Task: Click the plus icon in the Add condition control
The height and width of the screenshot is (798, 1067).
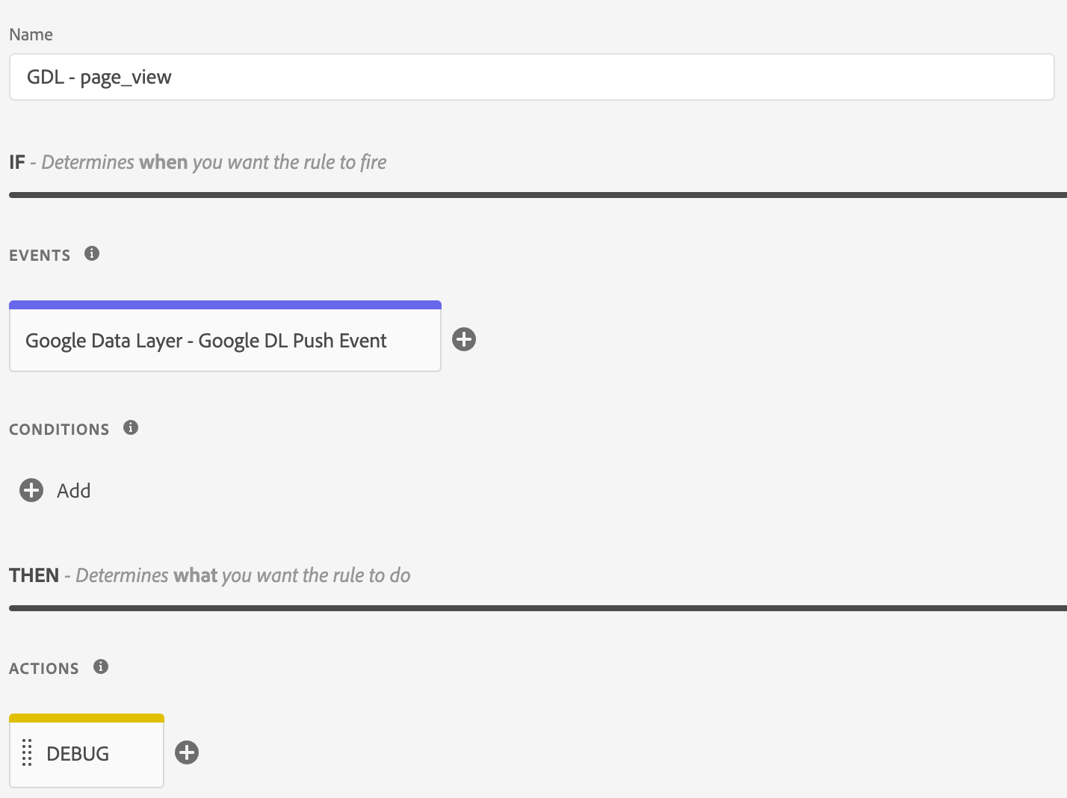Action: click(x=31, y=490)
